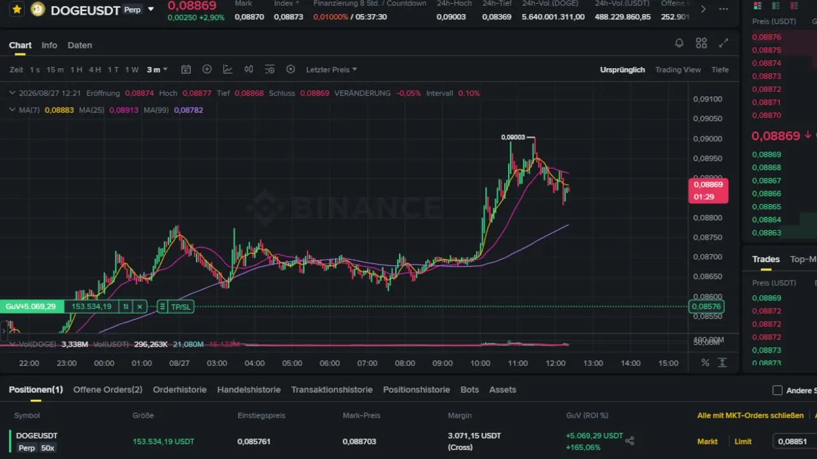Click TP/SL button on chart line
Image resolution: width=817 pixels, height=459 pixels.
tap(181, 307)
